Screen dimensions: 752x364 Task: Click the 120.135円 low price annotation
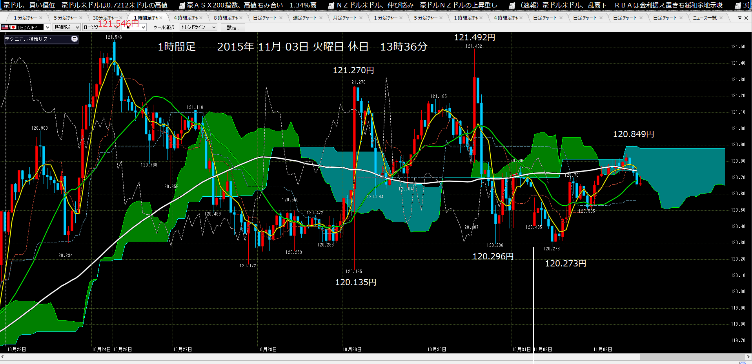pyautogui.click(x=355, y=283)
